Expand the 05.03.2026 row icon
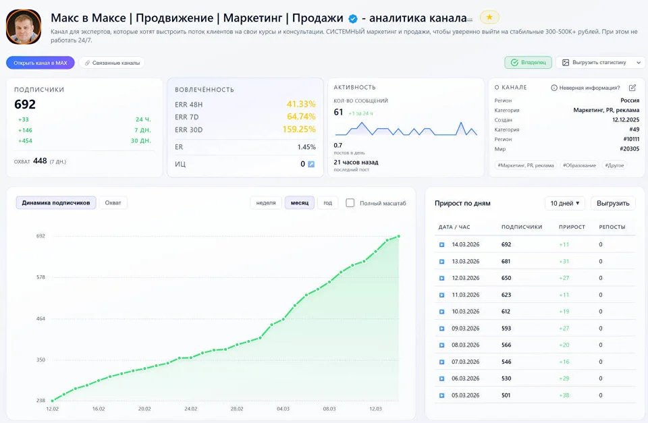 (441, 395)
